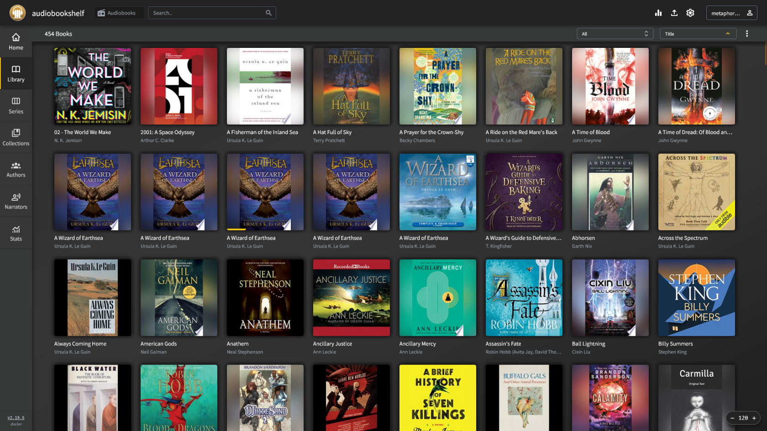Click the audiobookshelf logo icon
The width and height of the screenshot is (767, 431).
pos(17,13)
